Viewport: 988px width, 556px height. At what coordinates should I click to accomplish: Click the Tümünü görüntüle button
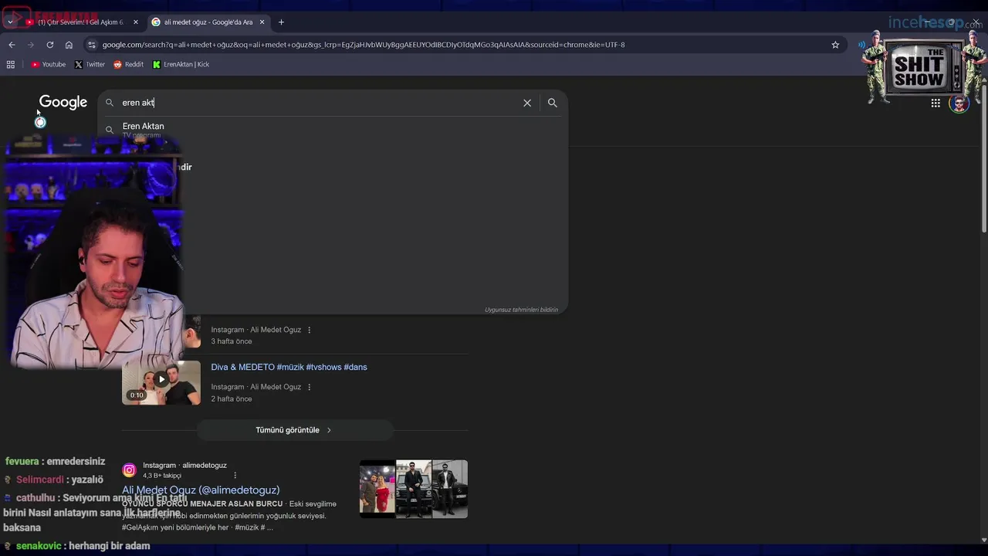point(294,430)
